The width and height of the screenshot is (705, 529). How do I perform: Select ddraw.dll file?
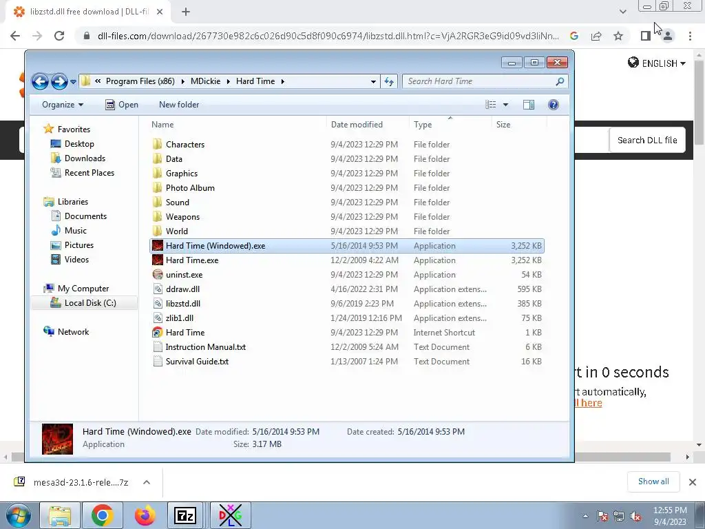(346, 289)
